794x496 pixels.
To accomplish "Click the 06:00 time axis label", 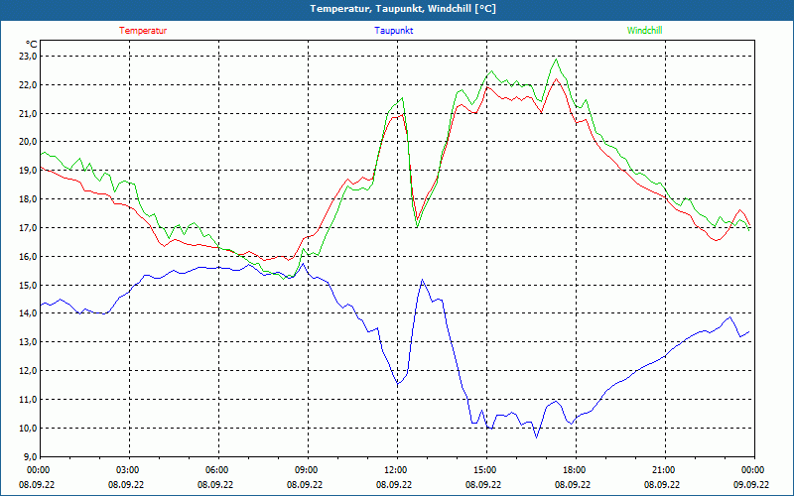I will 218,470.
